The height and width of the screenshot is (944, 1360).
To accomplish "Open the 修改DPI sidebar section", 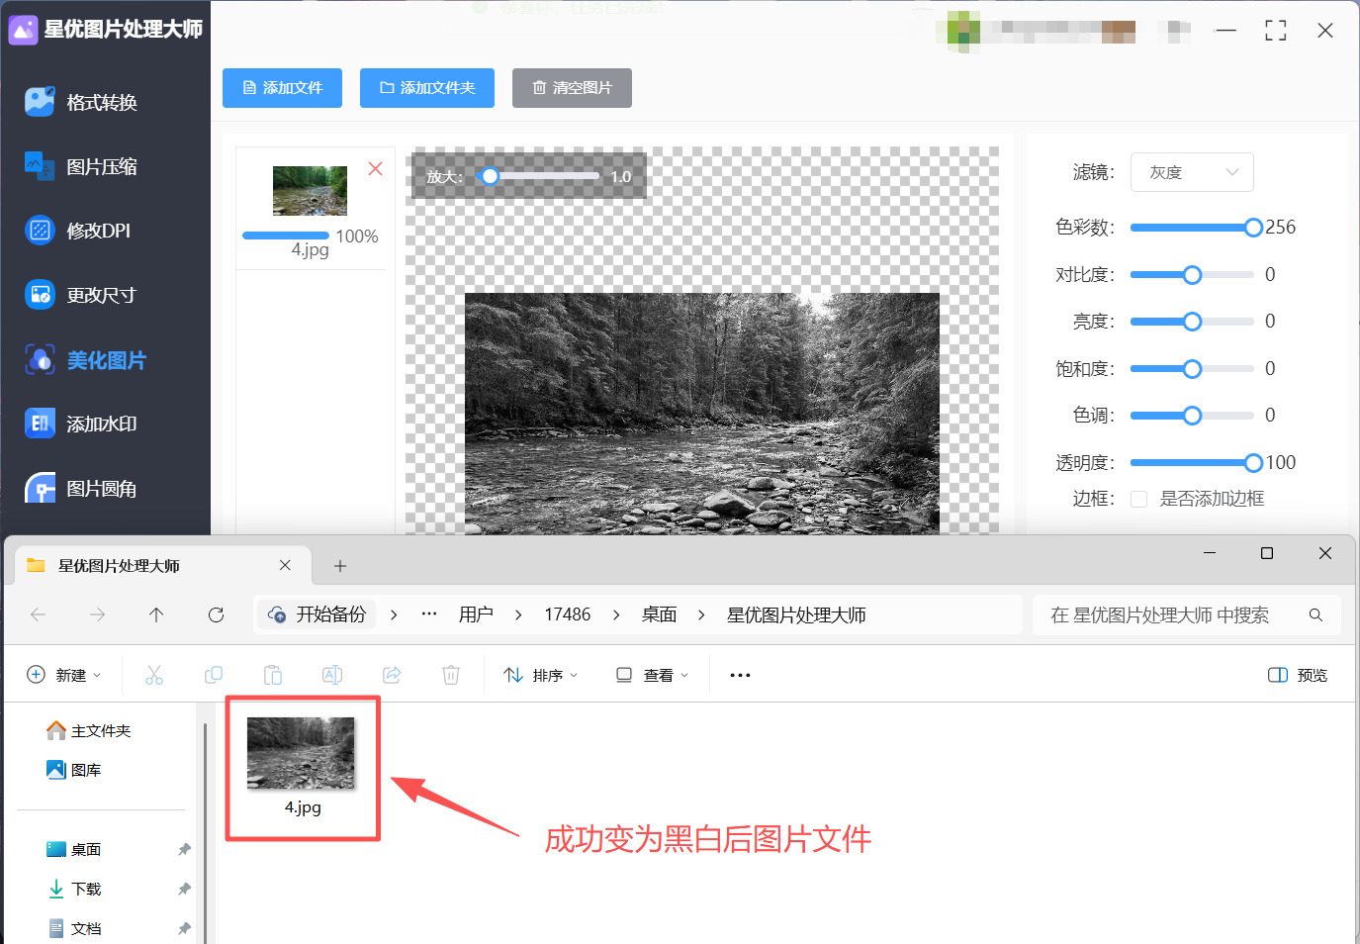I will pyautogui.click(x=79, y=231).
